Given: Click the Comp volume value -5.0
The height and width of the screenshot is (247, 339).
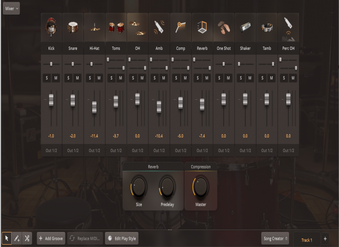Looking at the screenshot, I should pos(180,136).
